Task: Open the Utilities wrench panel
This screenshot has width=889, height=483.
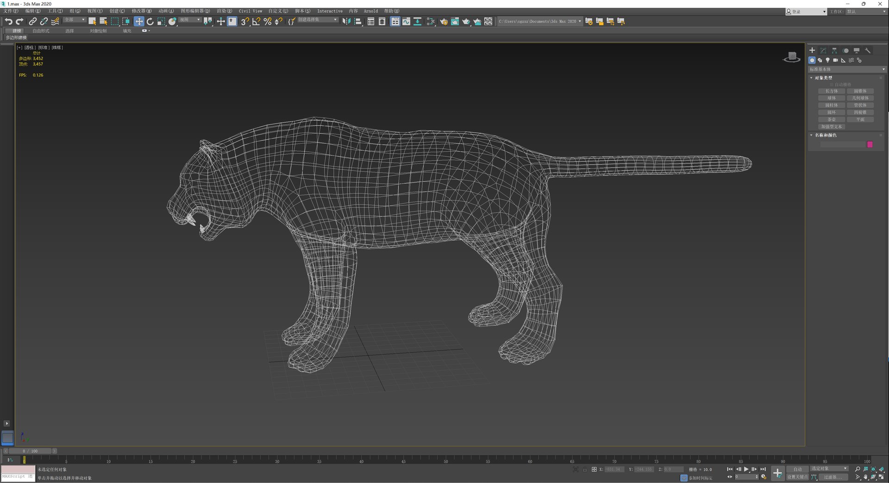Action: [868, 50]
